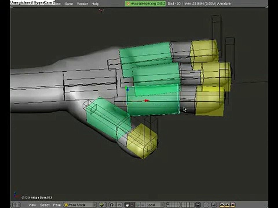Open the Help menu

click(95, 3)
